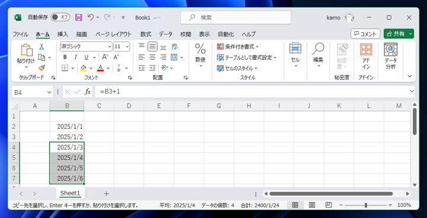Click the green 共有 share button
This screenshot has width=427, height=218.
pos(399,34)
